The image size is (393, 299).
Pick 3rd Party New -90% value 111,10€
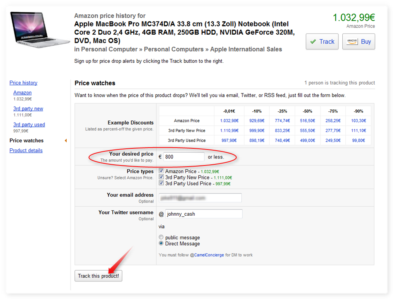[358, 130]
